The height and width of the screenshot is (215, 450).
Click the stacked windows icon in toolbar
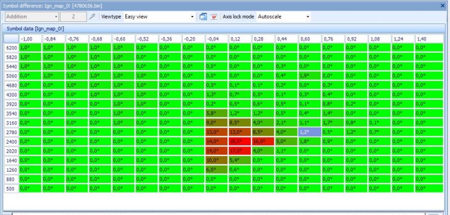click(x=203, y=17)
